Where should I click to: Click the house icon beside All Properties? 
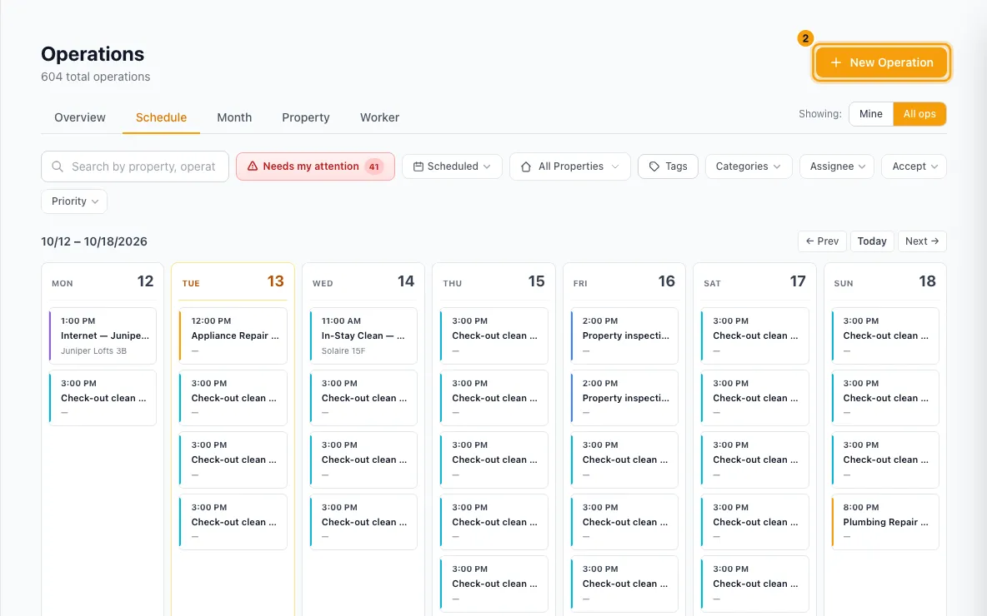click(526, 166)
